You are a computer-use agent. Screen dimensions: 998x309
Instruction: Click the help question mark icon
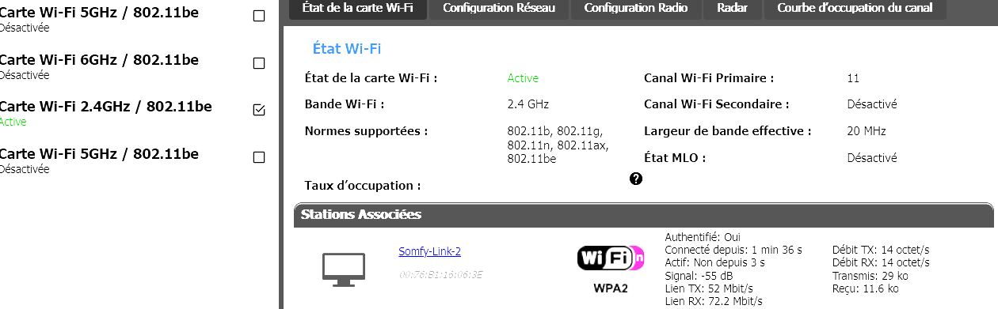[635, 179]
